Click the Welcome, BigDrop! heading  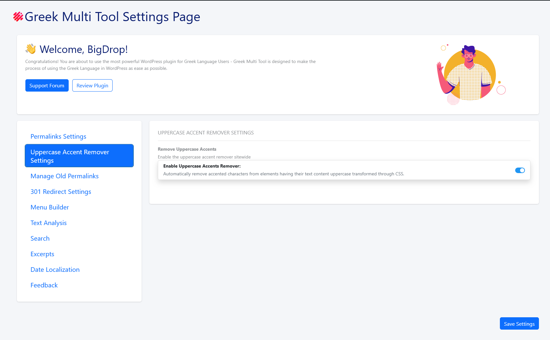pos(84,49)
